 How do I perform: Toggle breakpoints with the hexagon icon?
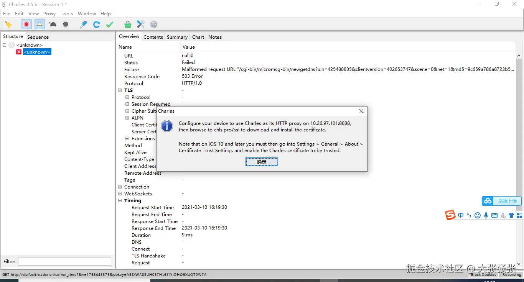66,25
